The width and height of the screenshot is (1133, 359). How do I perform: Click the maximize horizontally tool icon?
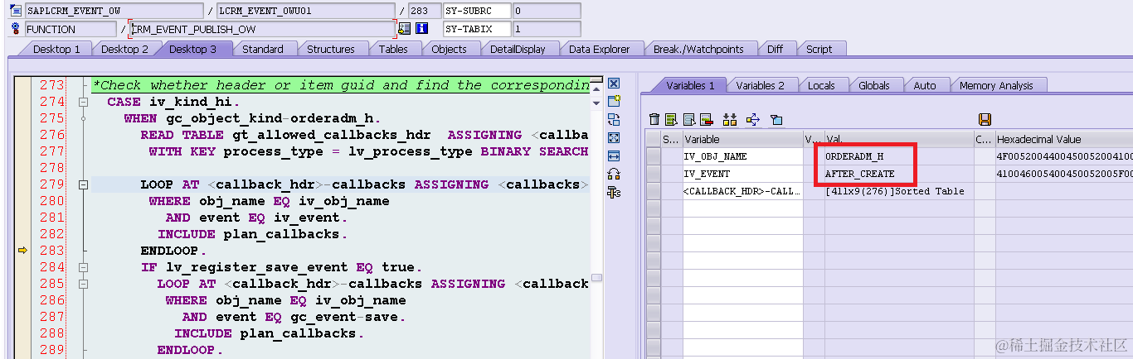[614, 156]
